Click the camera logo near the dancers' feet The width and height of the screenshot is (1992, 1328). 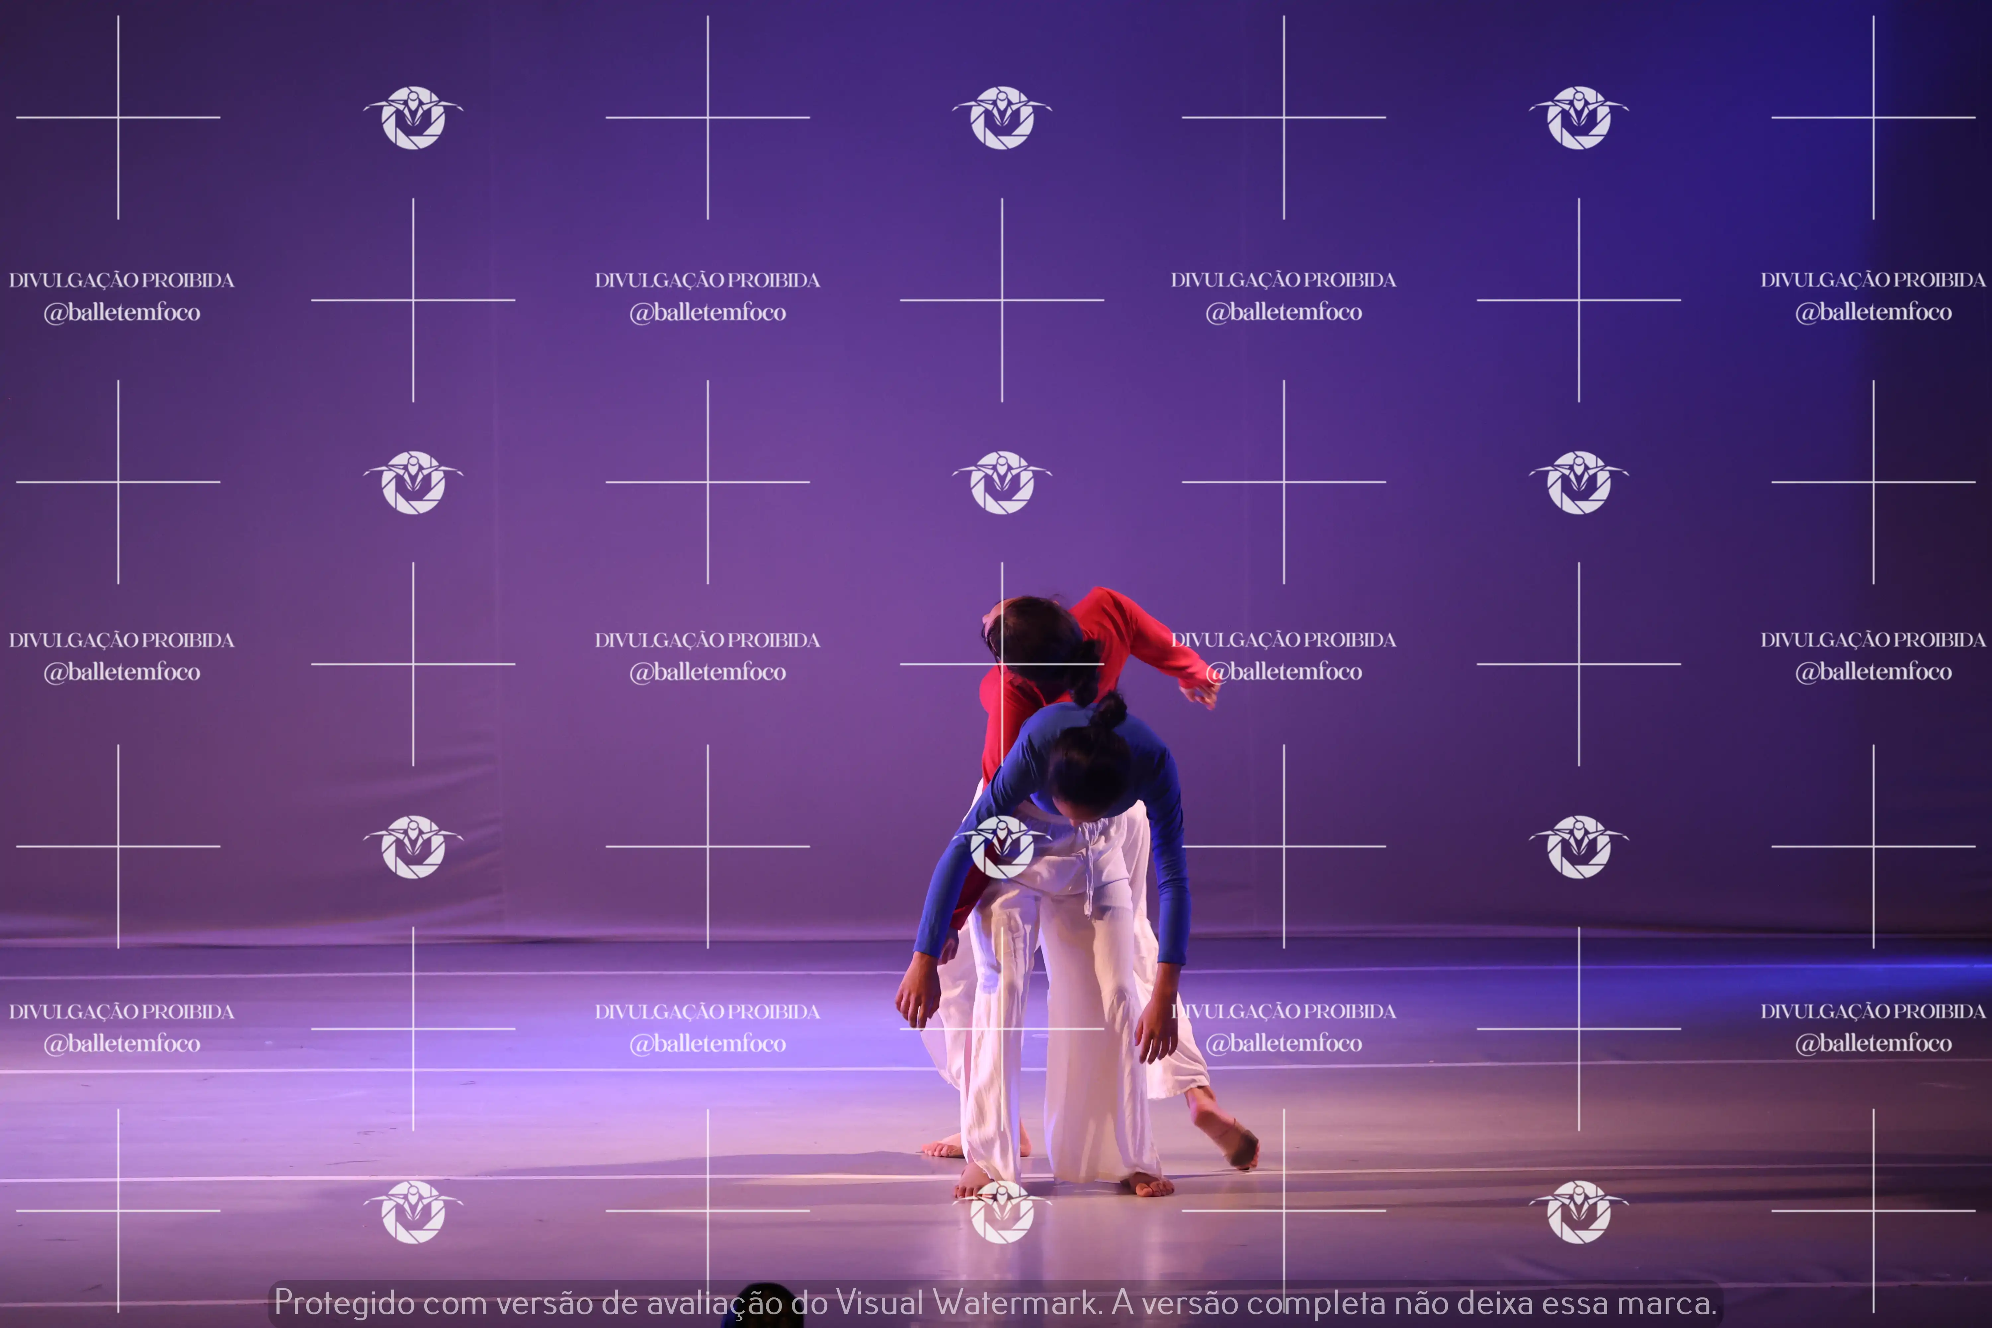(1002, 1212)
